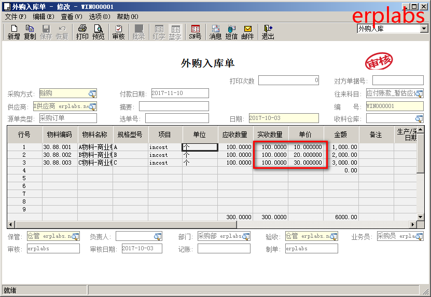This screenshot has width=431, height=297.
Task: Click the 编号 field WIN000001
Action: click(x=395, y=106)
